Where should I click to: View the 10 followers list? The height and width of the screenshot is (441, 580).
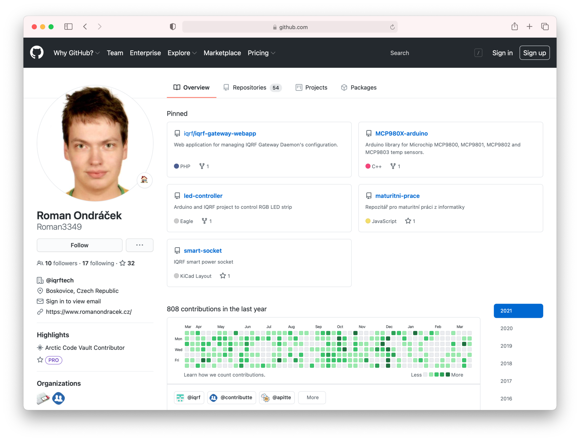click(x=61, y=263)
